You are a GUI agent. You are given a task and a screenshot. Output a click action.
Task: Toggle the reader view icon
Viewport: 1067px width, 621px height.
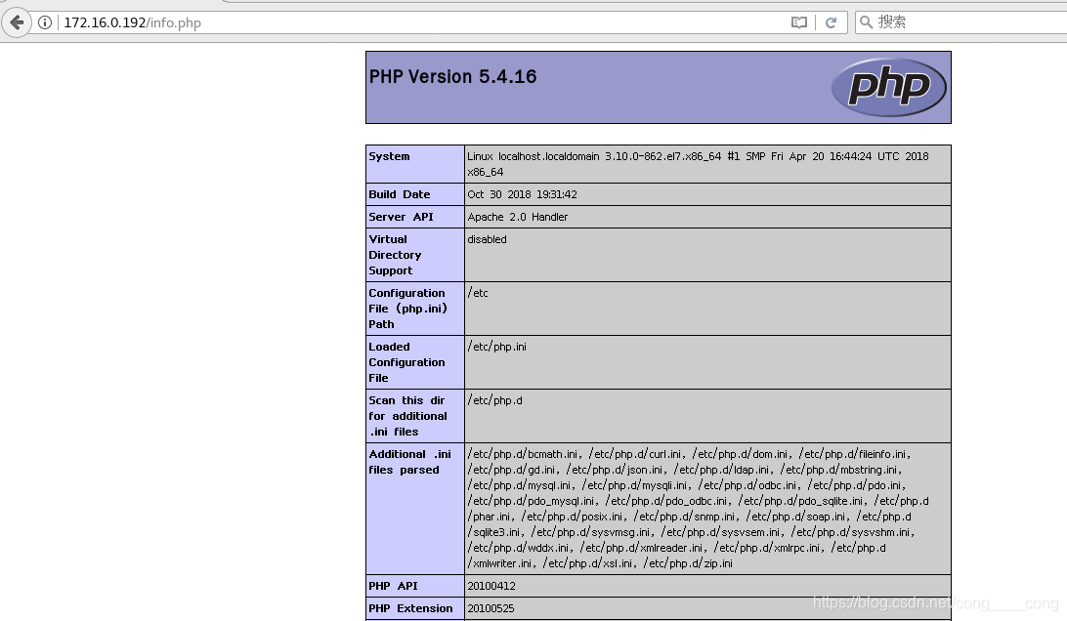tap(799, 22)
